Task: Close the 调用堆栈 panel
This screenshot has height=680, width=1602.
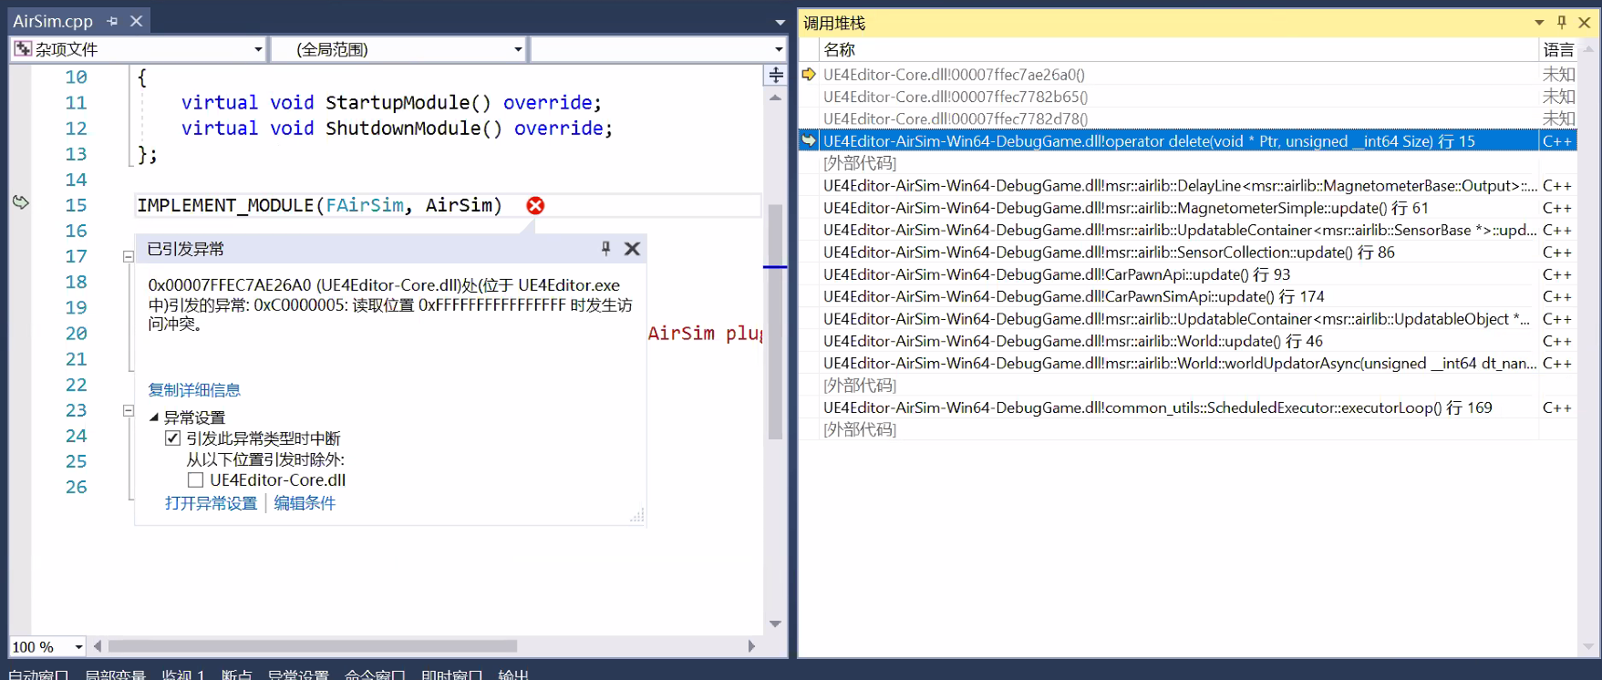Action: (x=1585, y=23)
